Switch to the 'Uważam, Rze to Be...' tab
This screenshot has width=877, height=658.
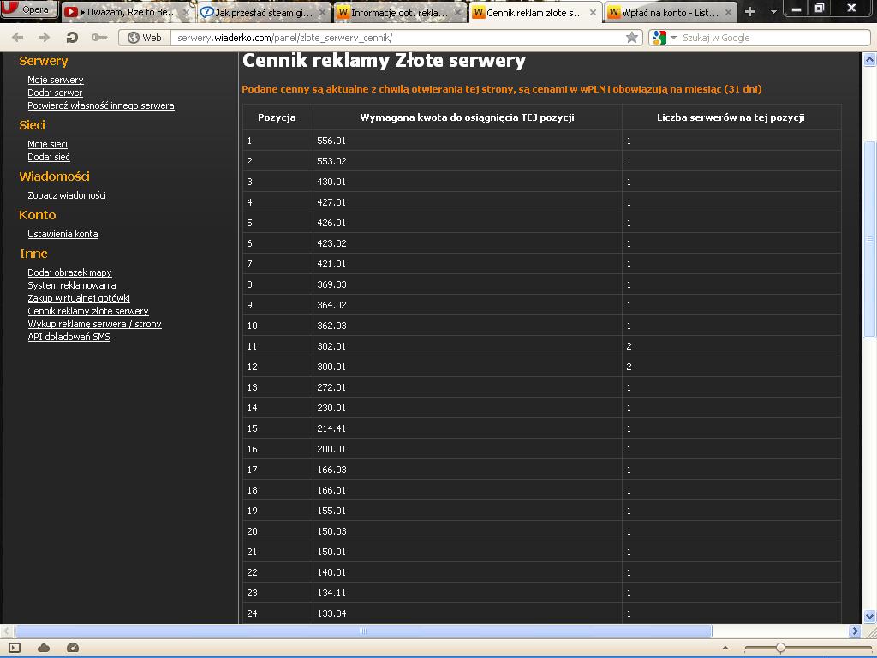point(128,12)
